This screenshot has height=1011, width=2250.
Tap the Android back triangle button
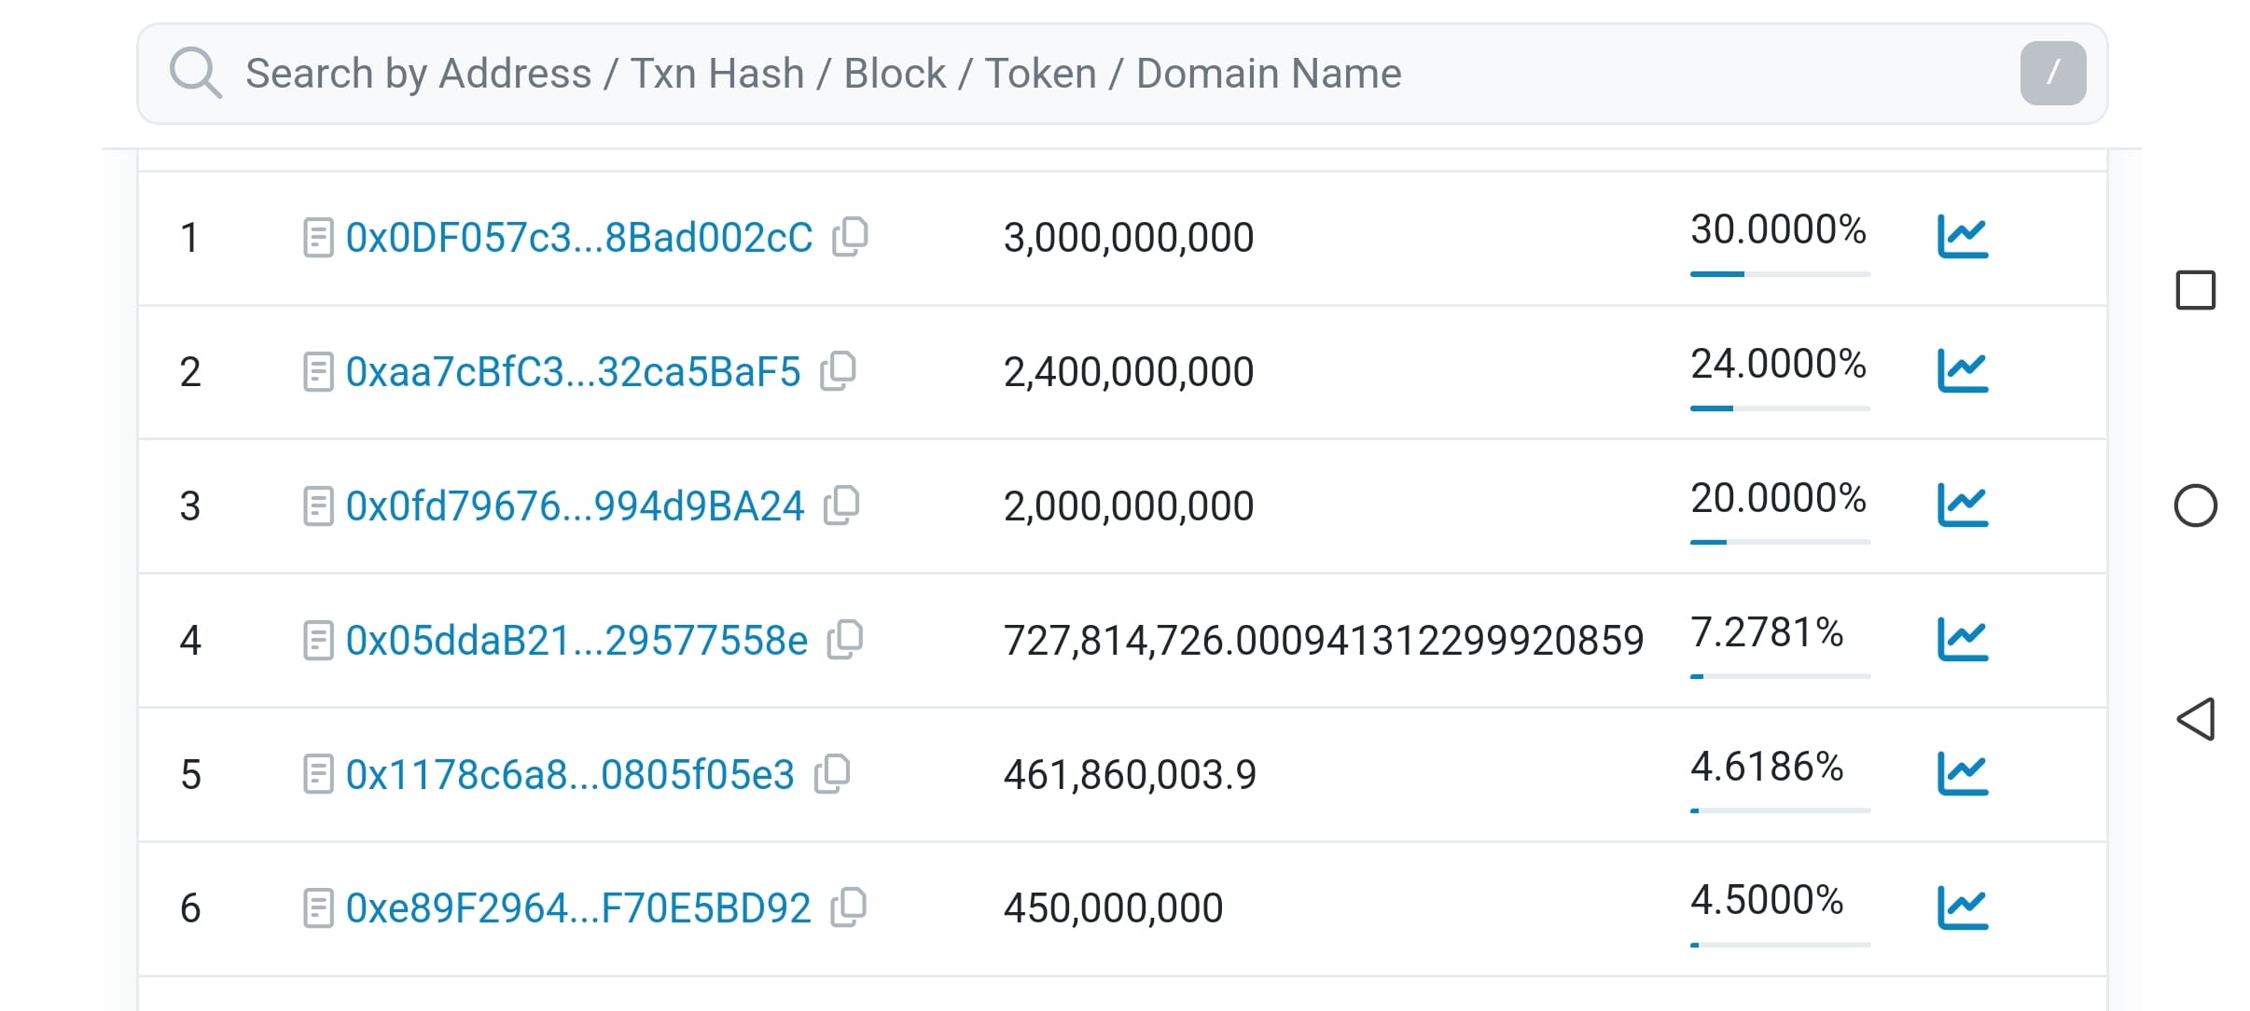(x=2196, y=719)
